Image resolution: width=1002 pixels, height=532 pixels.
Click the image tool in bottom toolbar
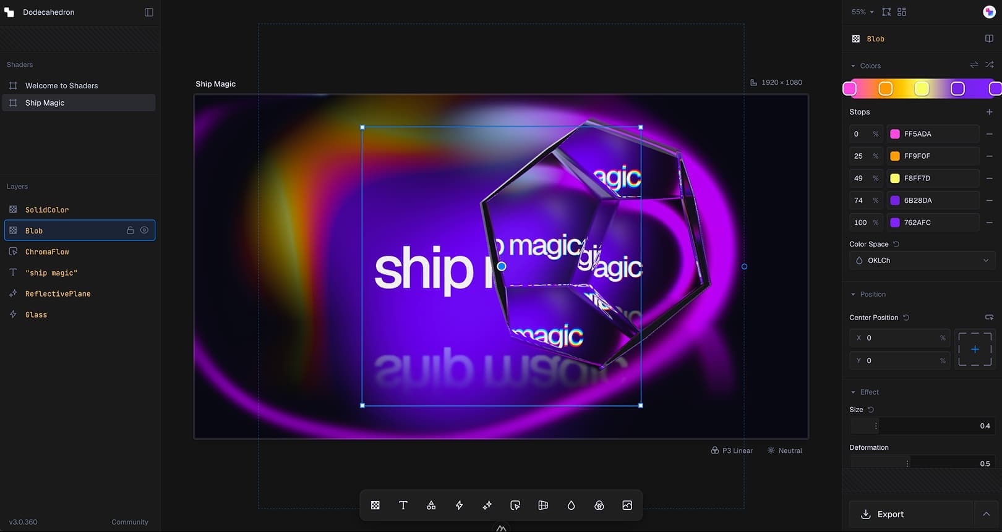[627, 505]
